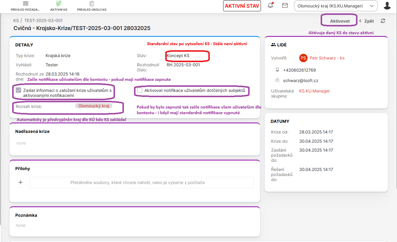The image size is (397, 242).
Task: Enable Aktivovat notifikace uživatelům dotčených subjektů
Action: coord(140,90)
